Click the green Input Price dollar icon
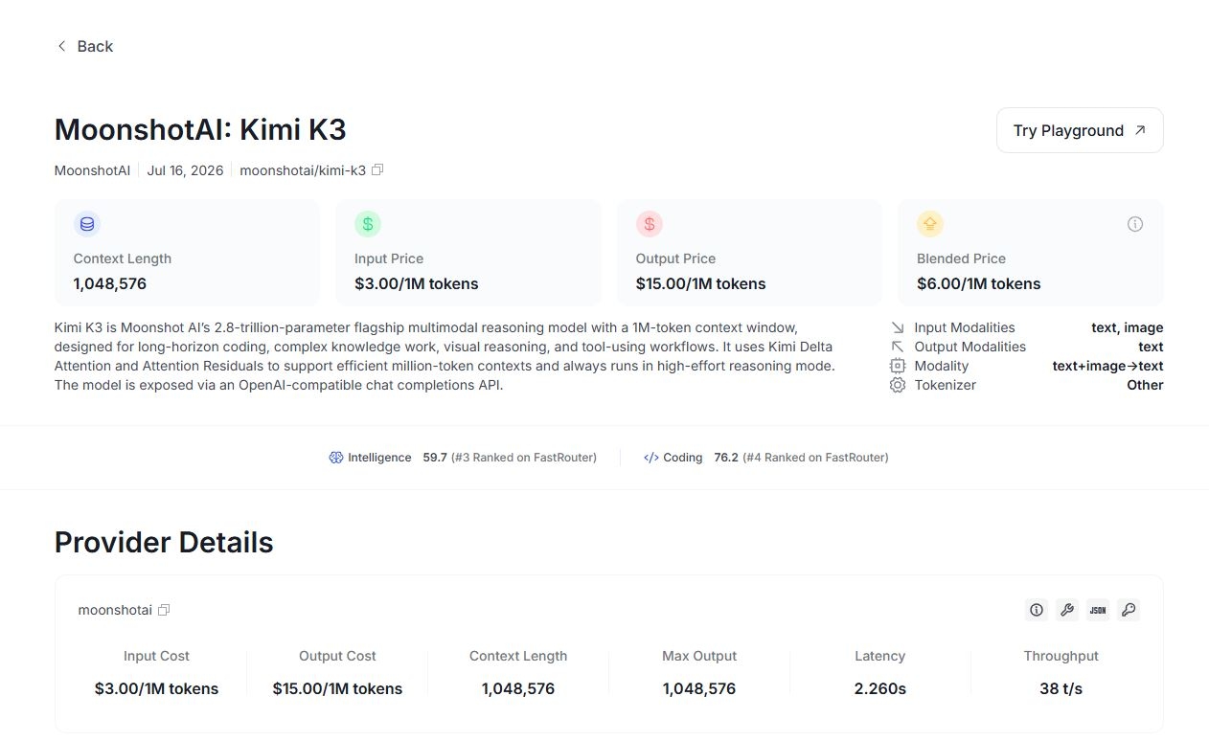This screenshot has width=1209, height=741. (368, 224)
